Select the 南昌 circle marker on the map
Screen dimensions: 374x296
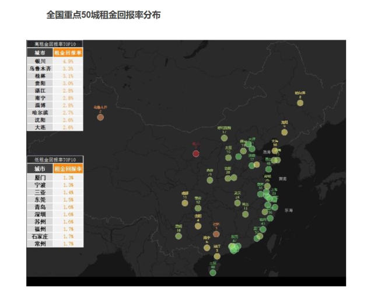pos(245,214)
